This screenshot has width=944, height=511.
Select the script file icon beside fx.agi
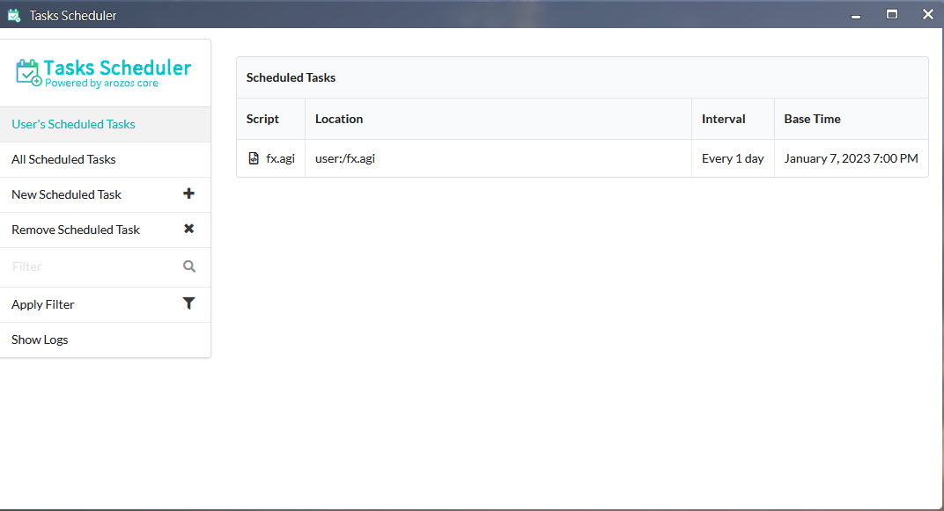[254, 159]
